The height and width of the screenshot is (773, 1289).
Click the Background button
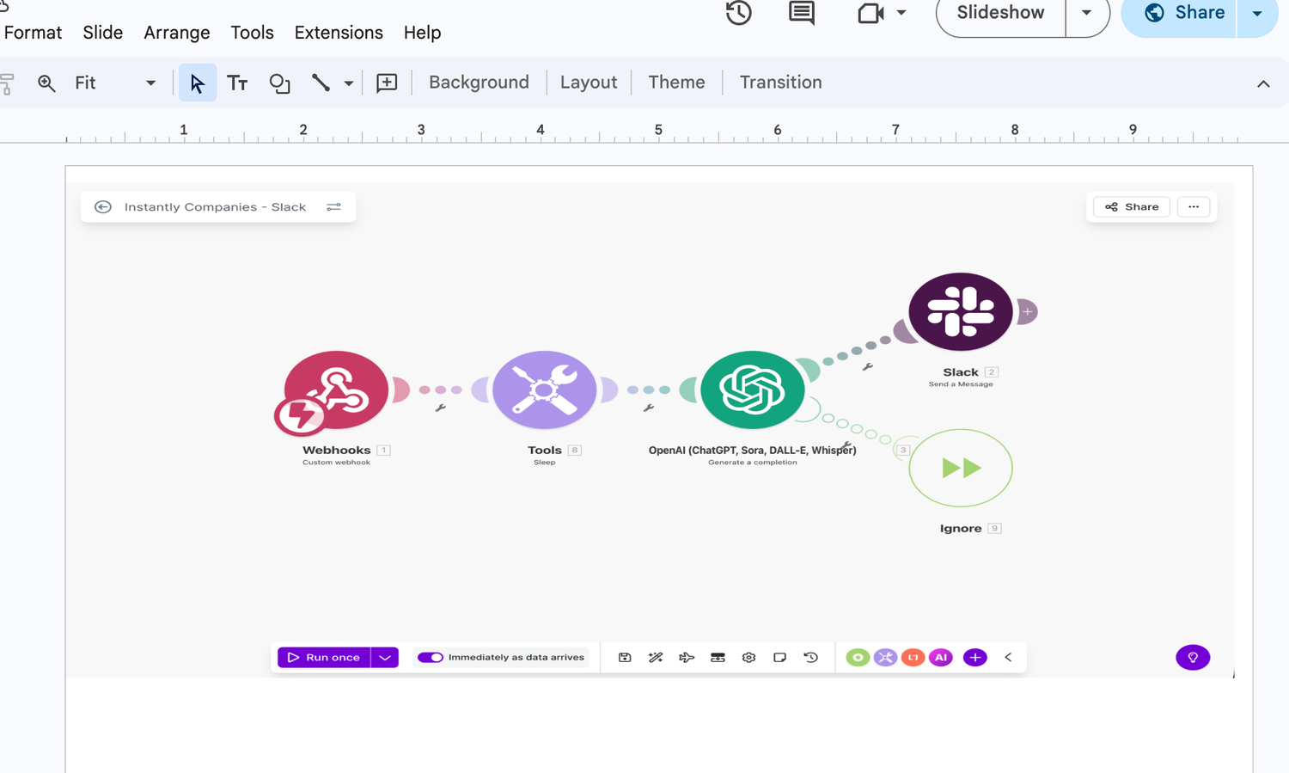click(479, 83)
